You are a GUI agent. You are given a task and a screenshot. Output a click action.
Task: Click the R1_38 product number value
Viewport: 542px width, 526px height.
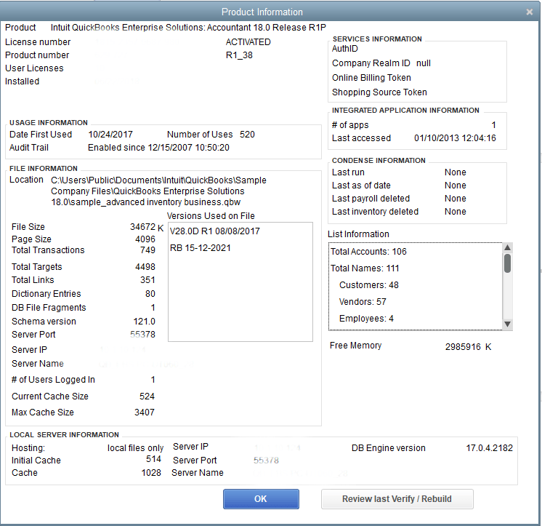pos(239,55)
